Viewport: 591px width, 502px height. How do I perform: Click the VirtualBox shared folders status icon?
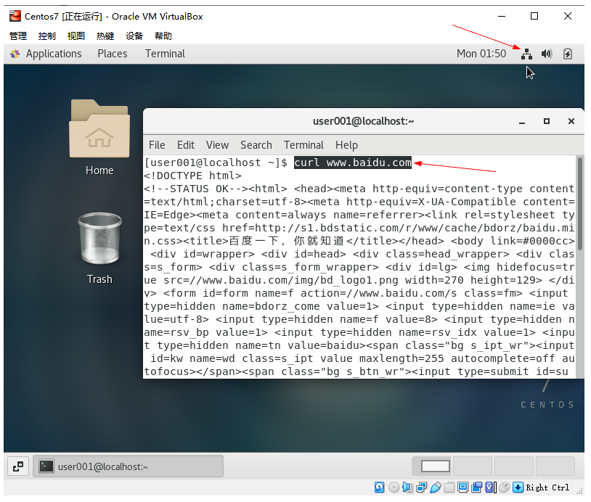[449, 487]
